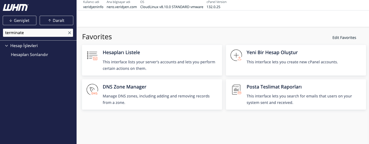Open the Yeni Bir Hesap Oluştur title

[272, 53]
